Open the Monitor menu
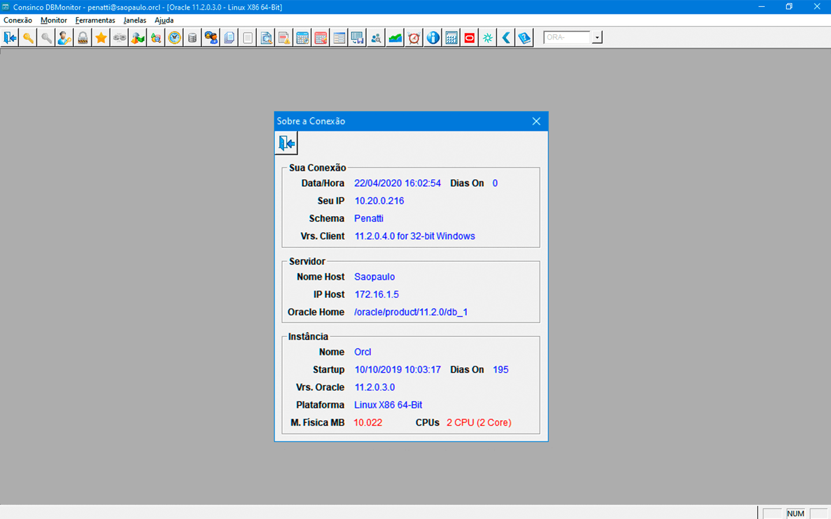This screenshot has height=519, width=831. click(x=54, y=20)
